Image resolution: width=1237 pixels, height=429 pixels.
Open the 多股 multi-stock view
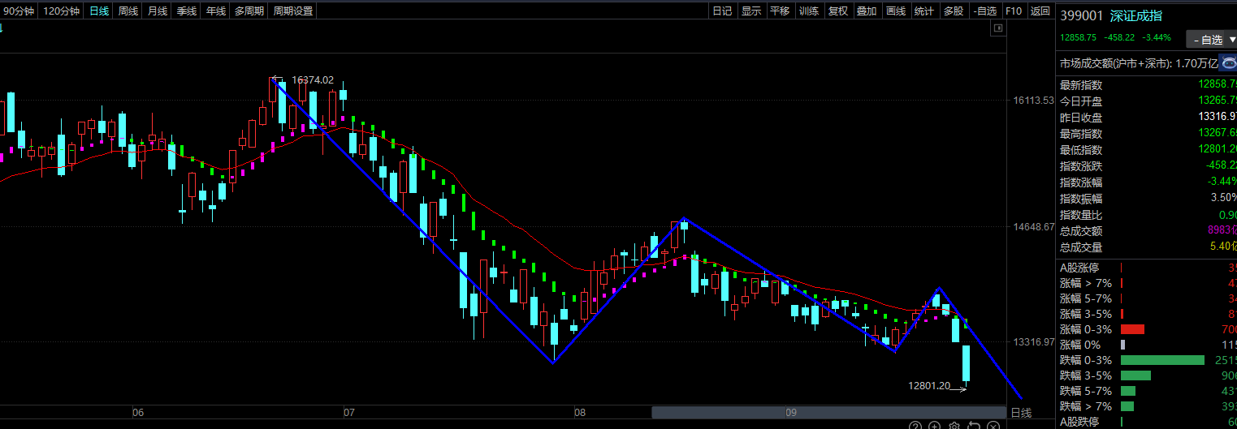coord(954,11)
